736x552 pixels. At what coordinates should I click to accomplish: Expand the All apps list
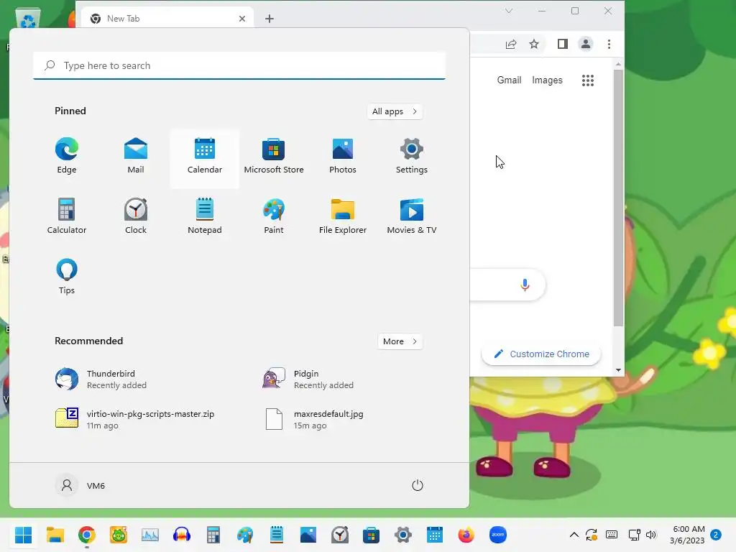point(395,111)
